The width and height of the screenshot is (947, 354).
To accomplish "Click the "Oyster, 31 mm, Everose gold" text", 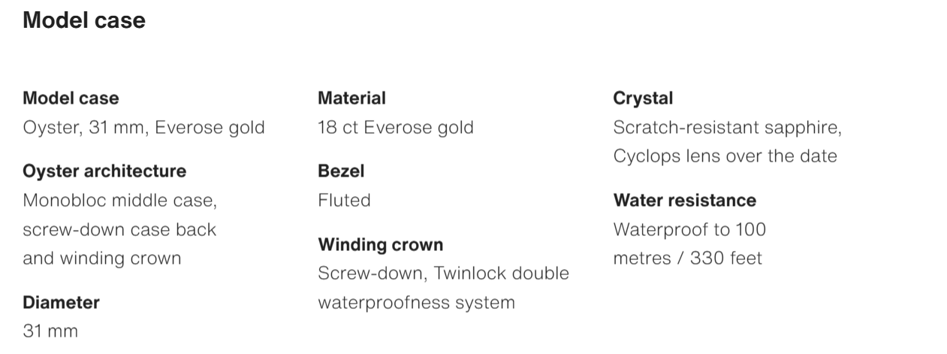I will point(143,127).
